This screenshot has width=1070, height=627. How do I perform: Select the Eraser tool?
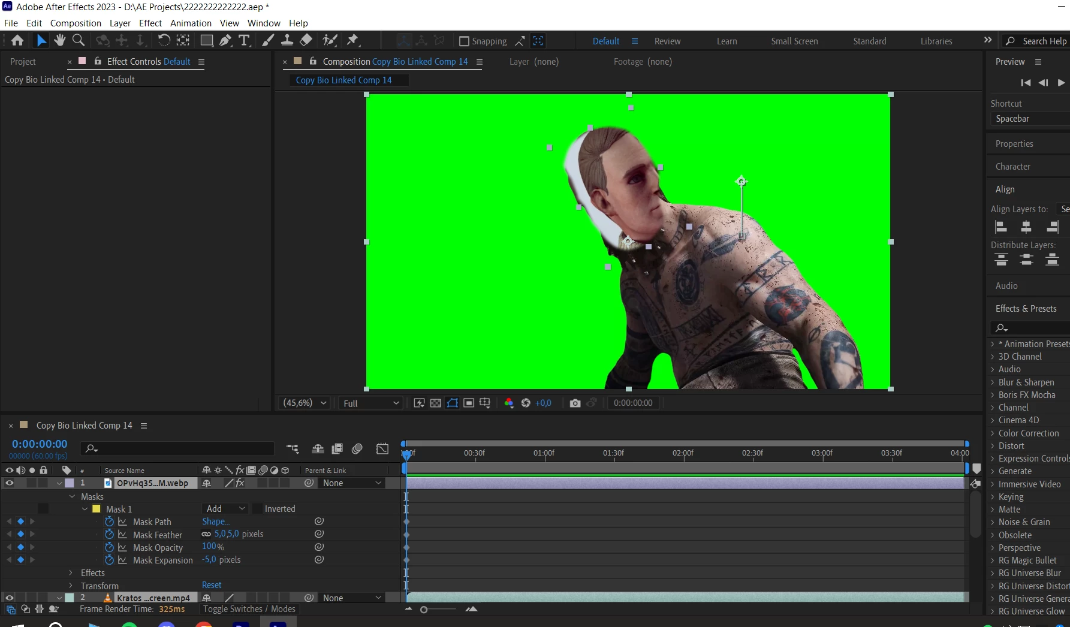306,40
